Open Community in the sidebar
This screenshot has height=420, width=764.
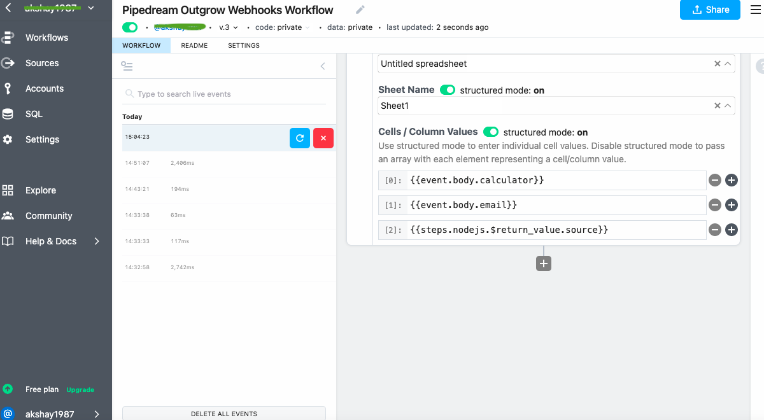click(x=48, y=216)
